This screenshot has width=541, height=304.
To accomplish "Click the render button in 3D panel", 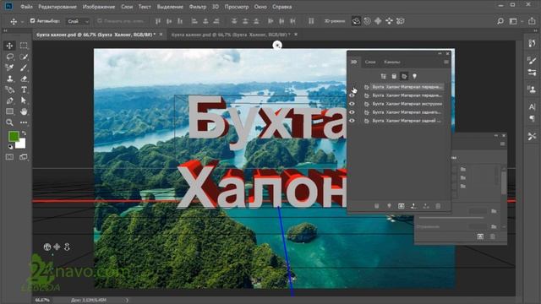I will click(x=401, y=206).
